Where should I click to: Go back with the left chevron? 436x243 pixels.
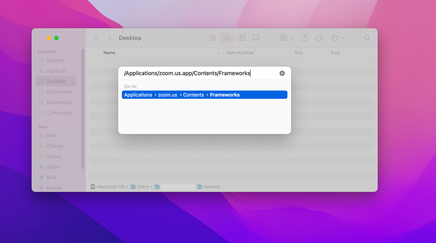(x=96, y=38)
